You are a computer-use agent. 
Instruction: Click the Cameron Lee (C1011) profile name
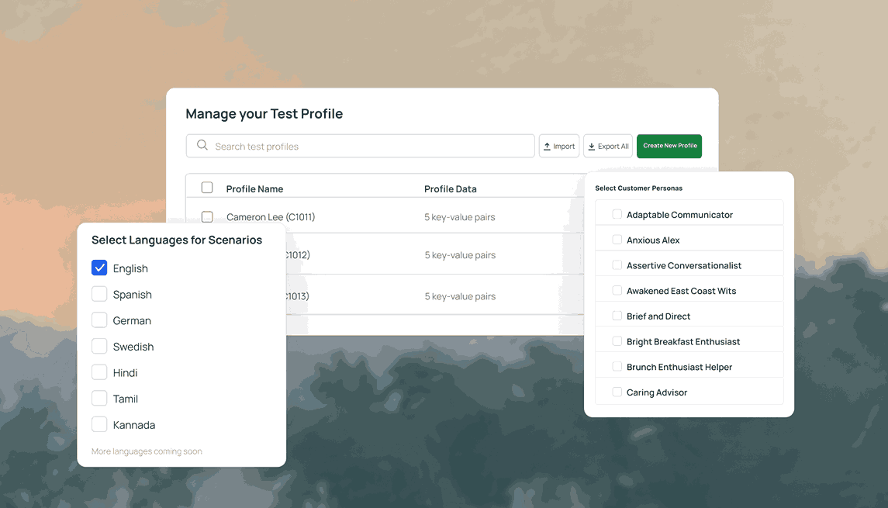click(x=271, y=217)
